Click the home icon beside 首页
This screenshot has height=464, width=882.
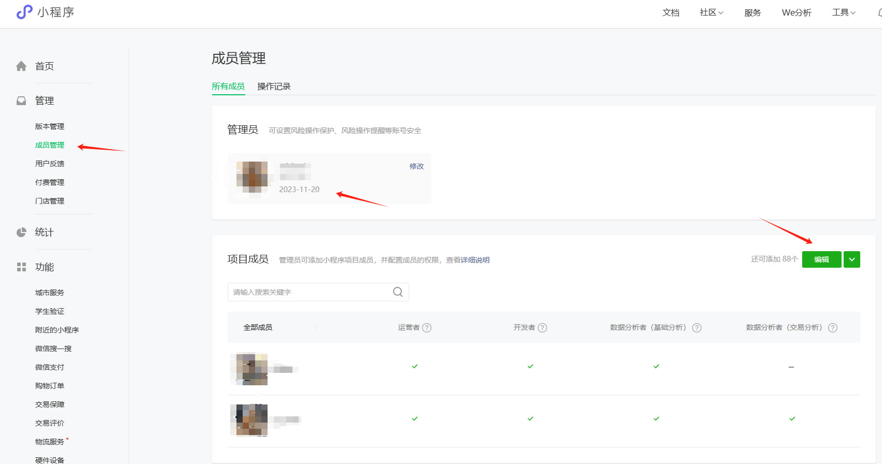(x=21, y=66)
